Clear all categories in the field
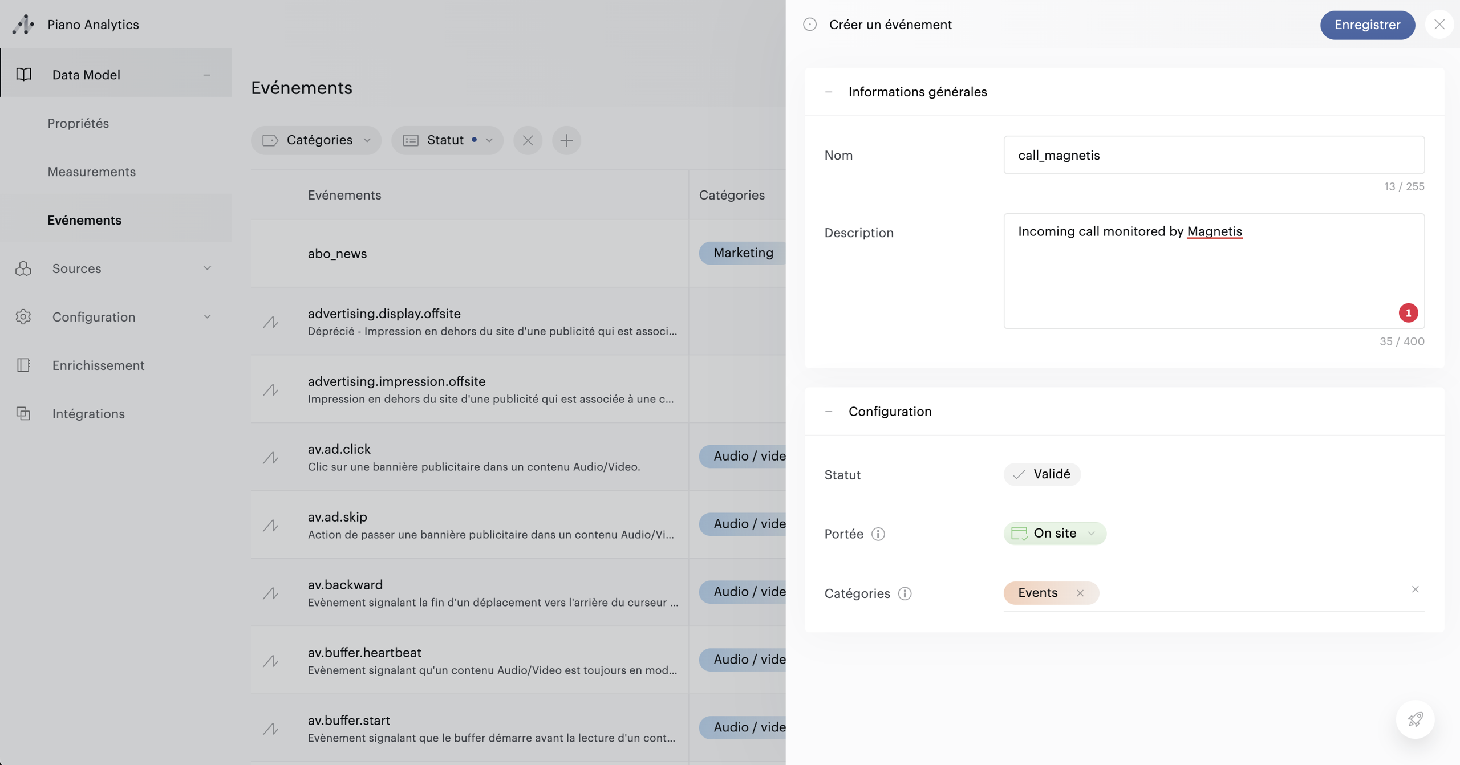Image resolution: width=1460 pixels, height=765 pixels. tap(1415, 589)
